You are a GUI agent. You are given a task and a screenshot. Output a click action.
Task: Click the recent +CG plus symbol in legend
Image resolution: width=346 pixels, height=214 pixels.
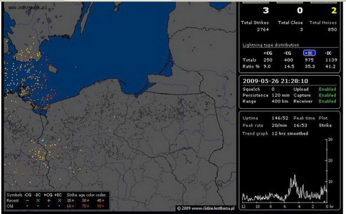coord(49,201)
